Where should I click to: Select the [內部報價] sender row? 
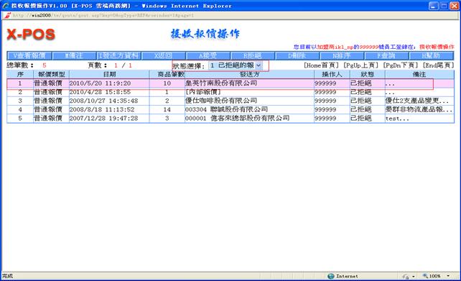pos(230,92)
